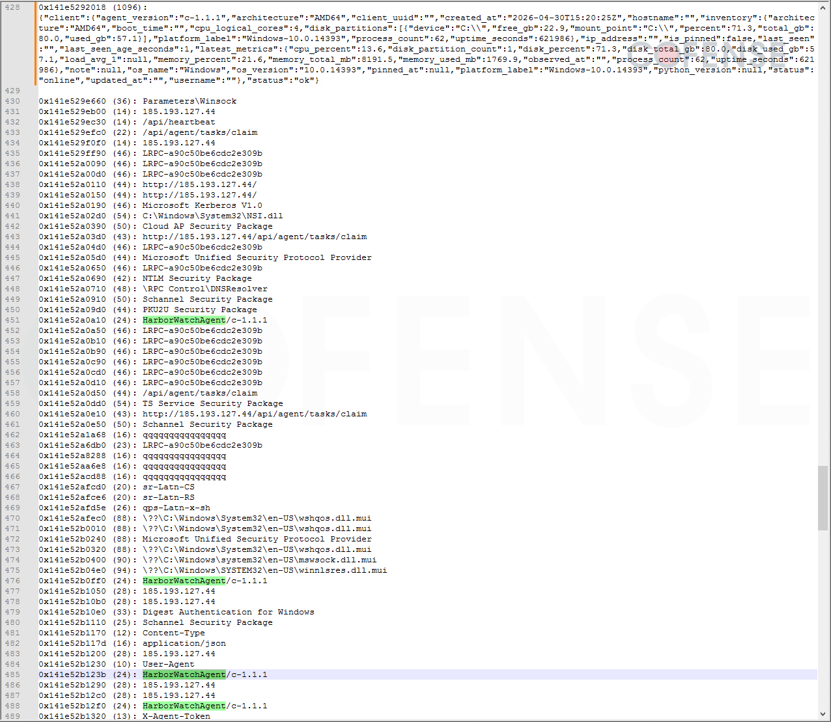Click the X-Agent-Token string
The image size is (831, 722).
click(x=176, y=716)
